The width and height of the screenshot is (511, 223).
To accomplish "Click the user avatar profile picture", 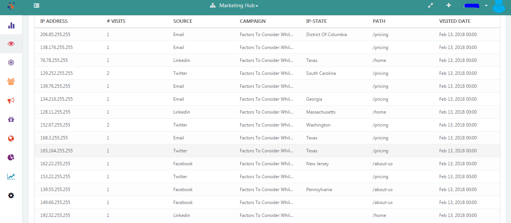I will (x=499, y=6).
